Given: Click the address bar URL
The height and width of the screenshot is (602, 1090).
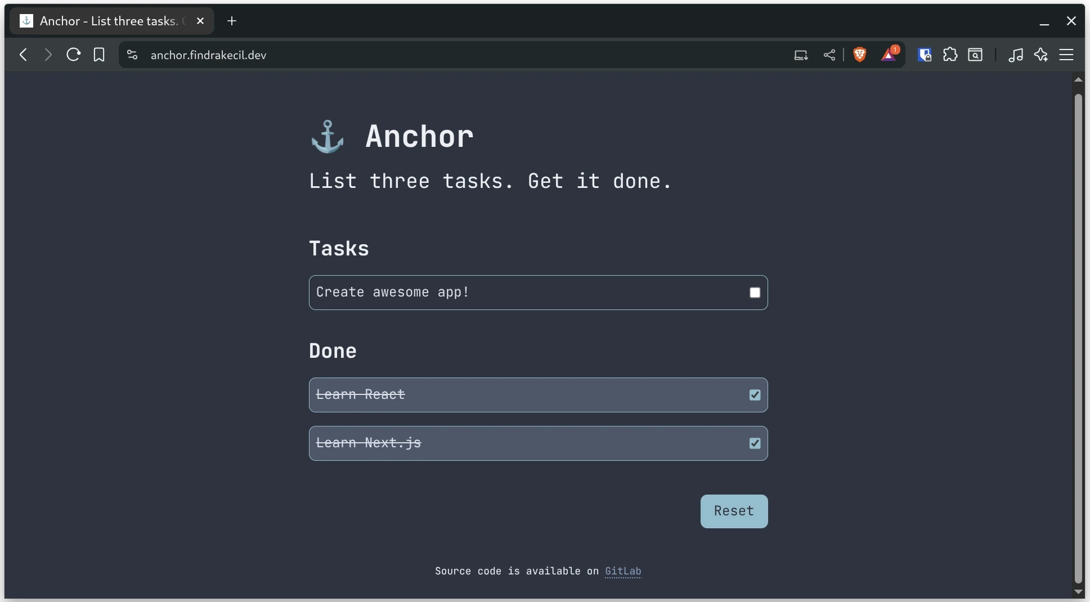Looking at the screenshot, I should 208,55.
